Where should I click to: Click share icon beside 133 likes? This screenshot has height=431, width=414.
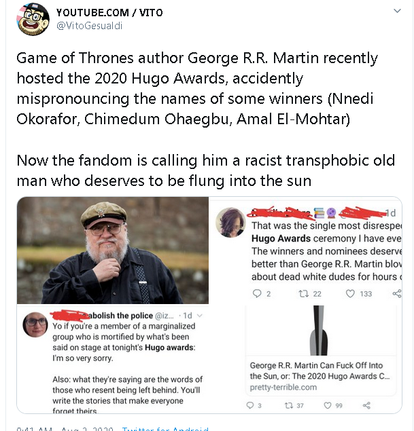397,293
